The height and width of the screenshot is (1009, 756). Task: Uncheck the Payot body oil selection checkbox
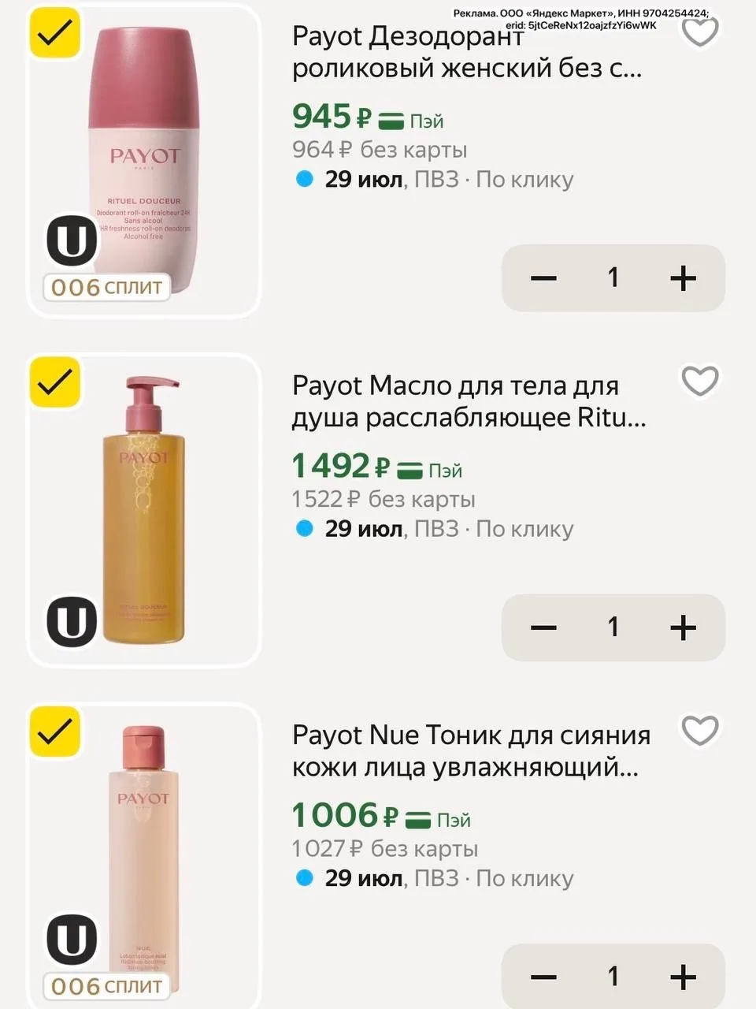coord(55,382)
